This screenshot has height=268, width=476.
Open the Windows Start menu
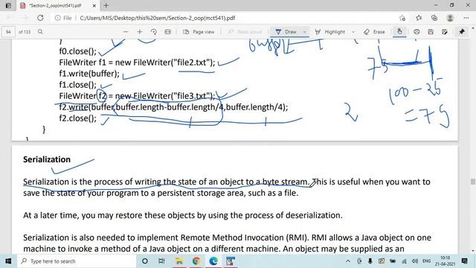(x=8, y=261)
